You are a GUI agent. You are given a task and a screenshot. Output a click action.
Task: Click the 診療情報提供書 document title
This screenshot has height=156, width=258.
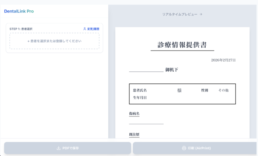coord(182,45)
